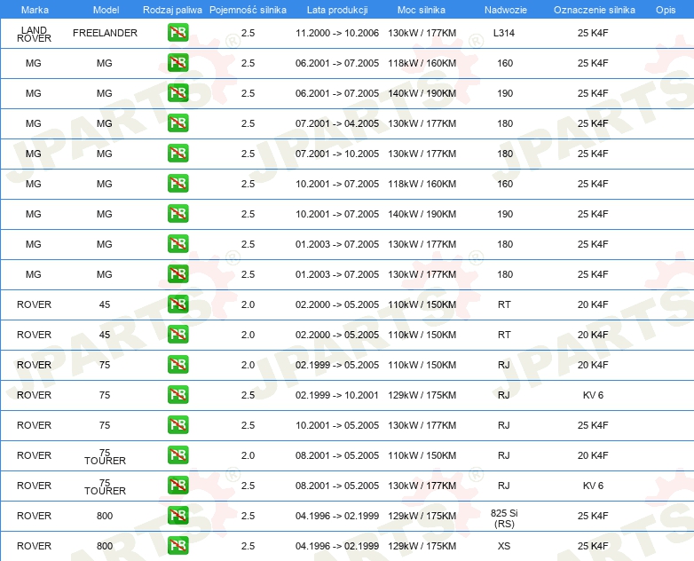Click the Nadwozie column header
The image size is (694, 561).
pyautogui.click(x=506, y=10)
